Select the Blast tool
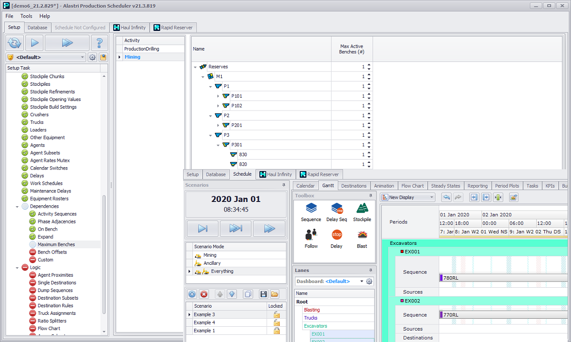Viewport: 571px width, 342px height. (x=362, y=235)
